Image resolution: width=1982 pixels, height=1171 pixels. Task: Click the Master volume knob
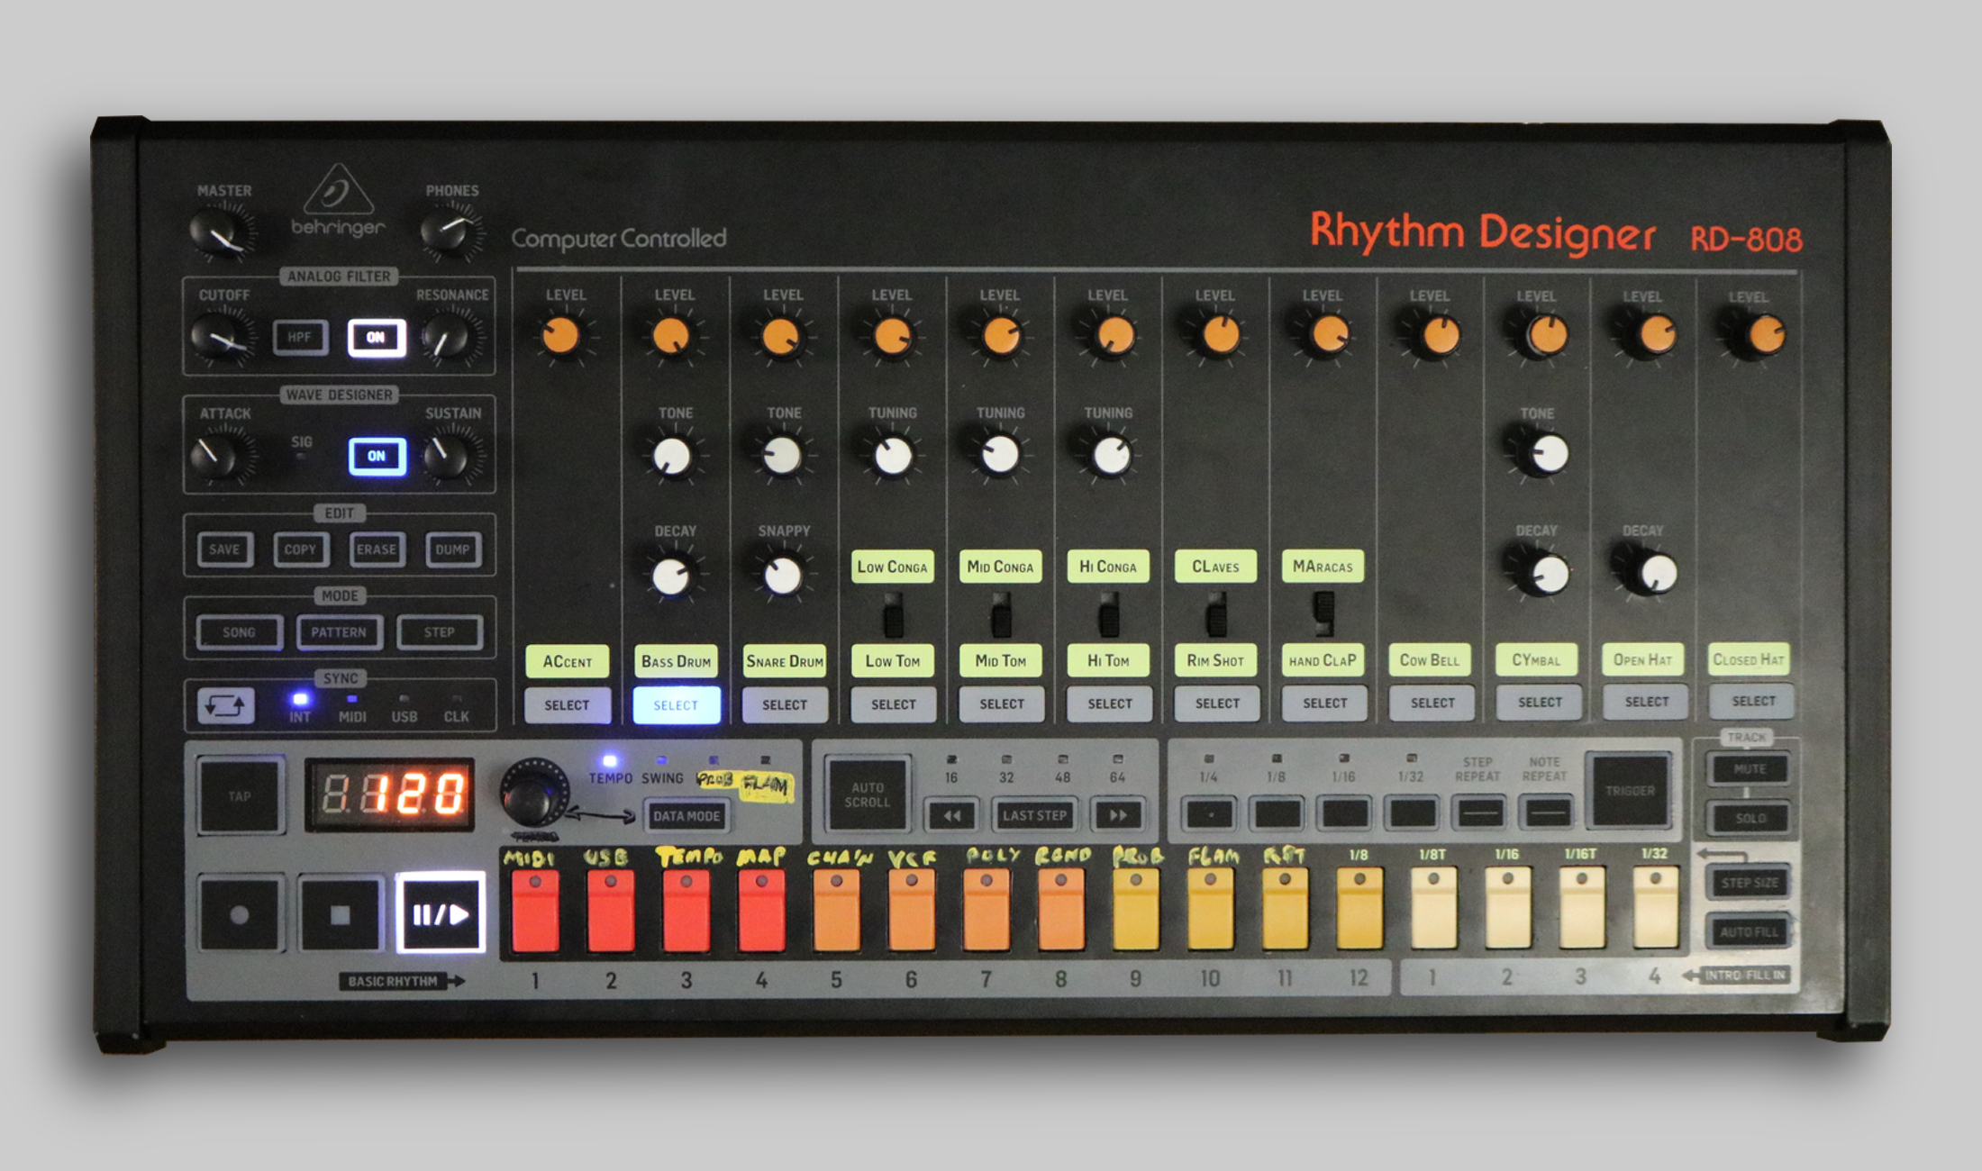coord(220,231)
